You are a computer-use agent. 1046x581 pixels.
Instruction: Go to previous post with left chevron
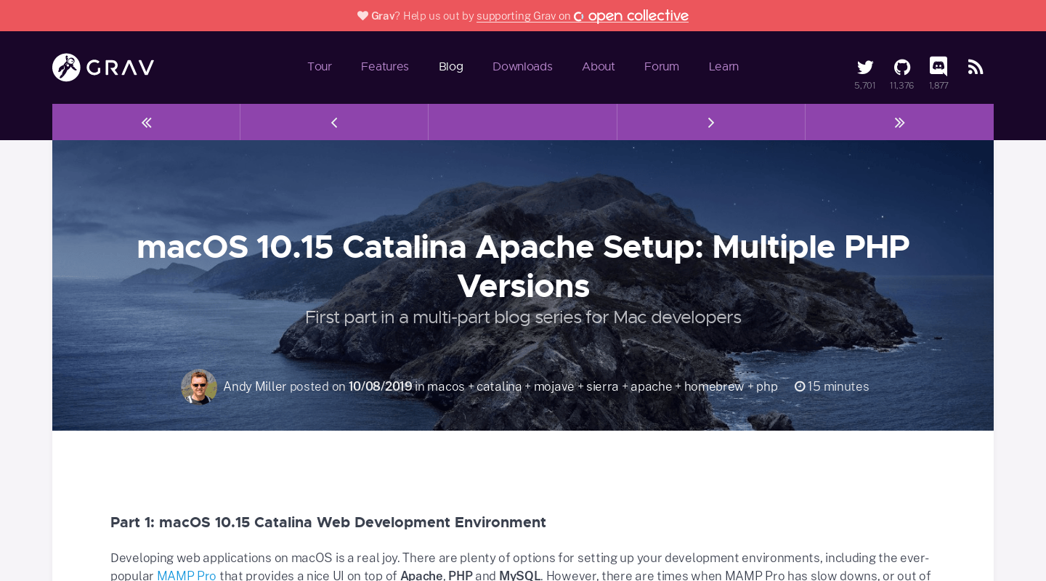tap(334, 122)
